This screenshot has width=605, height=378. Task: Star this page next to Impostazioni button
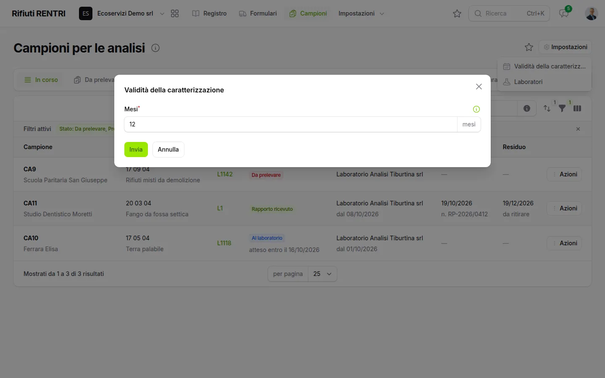click(529, 47)
